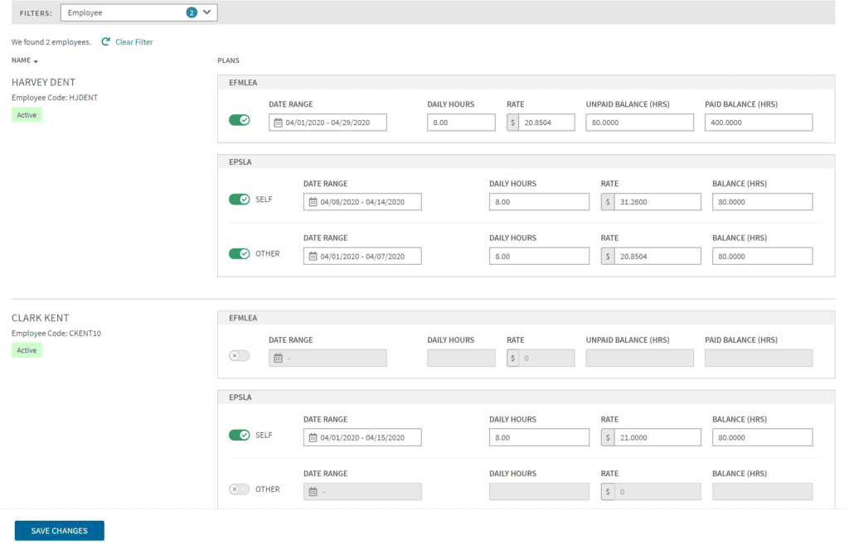The width and height of the screenshot is (849, 549).
Task: Edit Harvey Dent paid balance 400.0000 field
Action: 759,123
